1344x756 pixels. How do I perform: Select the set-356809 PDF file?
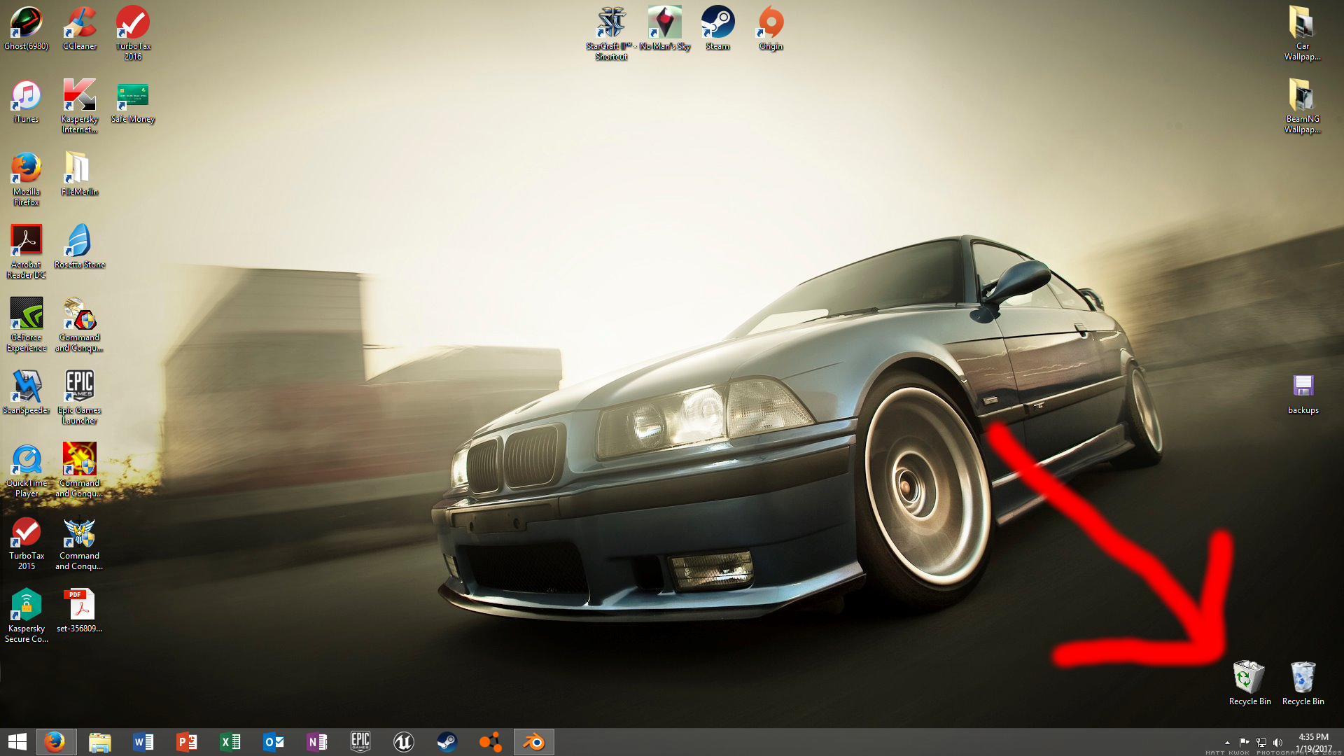pos(79,610)
